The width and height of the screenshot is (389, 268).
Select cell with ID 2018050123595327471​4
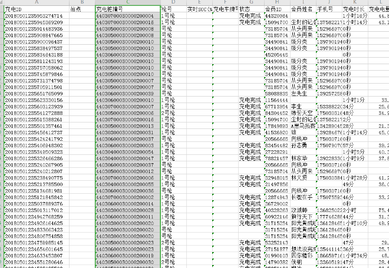32,16
